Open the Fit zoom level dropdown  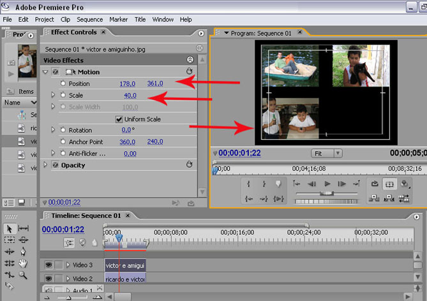(327, 153)
